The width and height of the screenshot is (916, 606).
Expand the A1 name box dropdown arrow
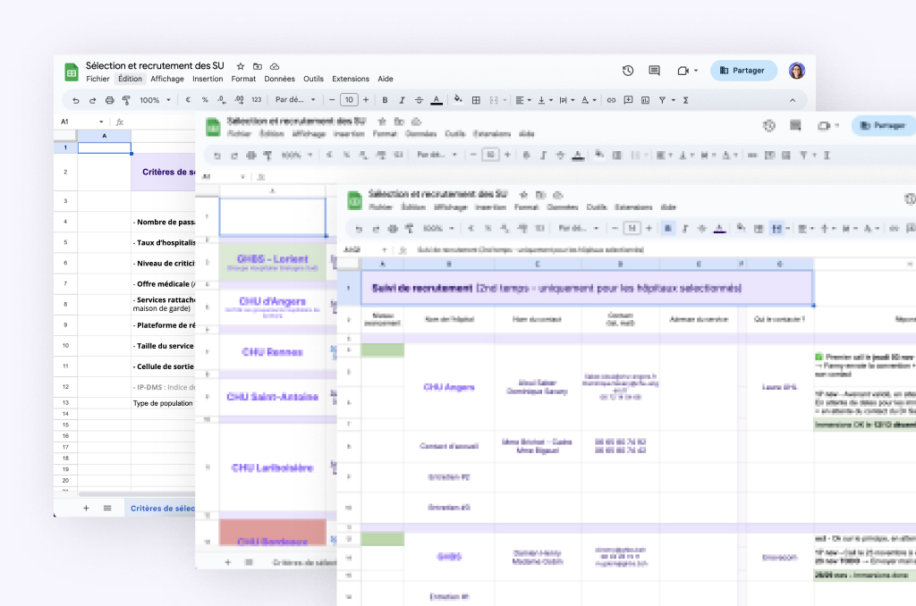(x=101, y=122)
